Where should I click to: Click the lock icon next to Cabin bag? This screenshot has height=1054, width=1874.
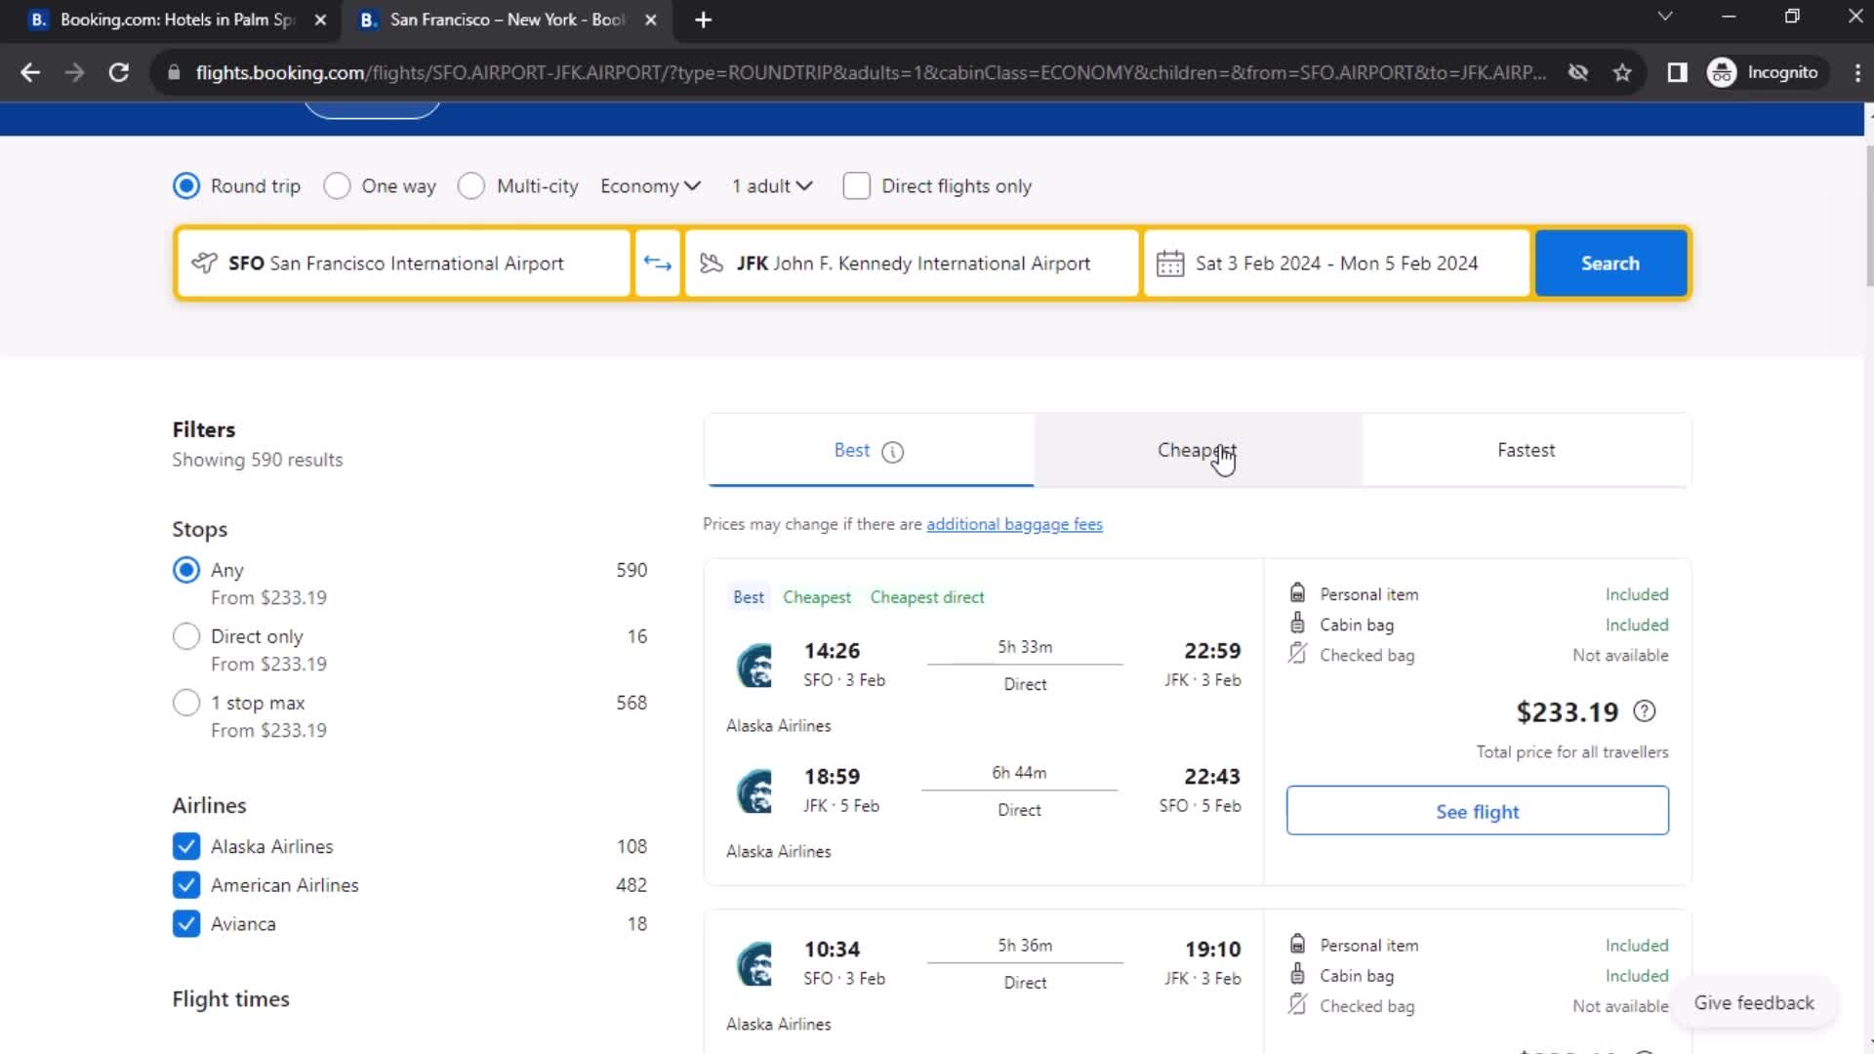coord(1296,625)
